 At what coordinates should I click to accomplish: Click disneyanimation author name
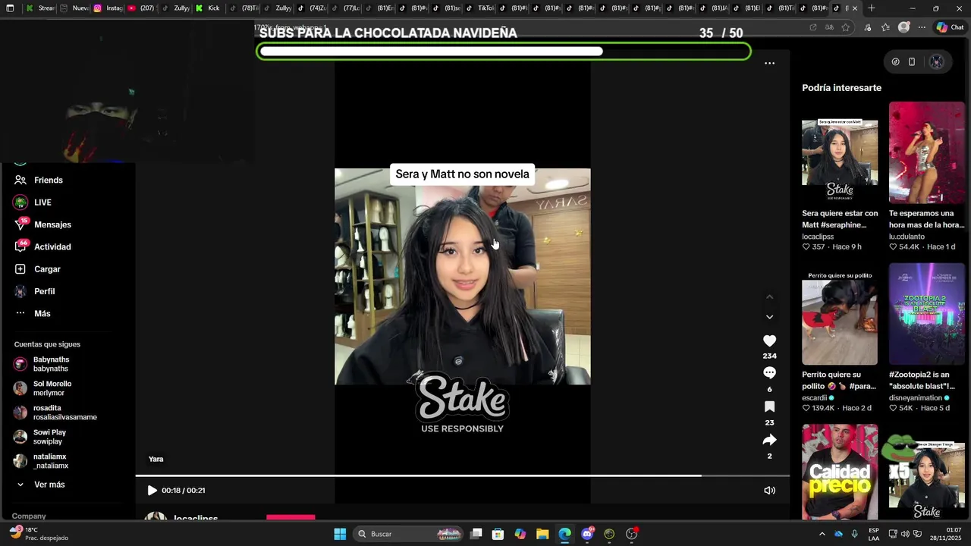coord(919,398)
